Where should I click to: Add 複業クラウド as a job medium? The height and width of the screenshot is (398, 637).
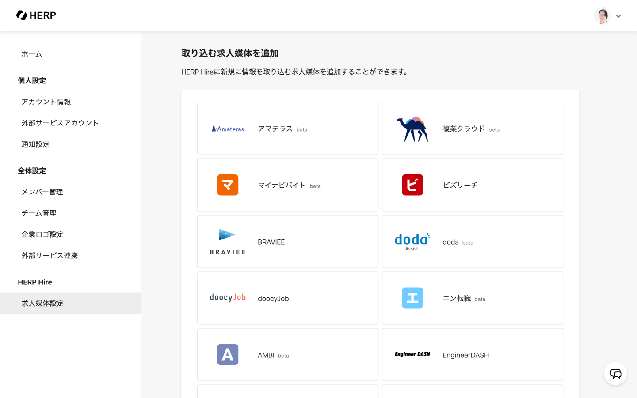point(473,129)
